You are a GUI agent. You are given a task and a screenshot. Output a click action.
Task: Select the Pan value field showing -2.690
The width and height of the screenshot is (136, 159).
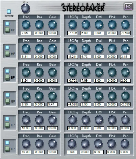pyautogui.click(x=125, y=104)
